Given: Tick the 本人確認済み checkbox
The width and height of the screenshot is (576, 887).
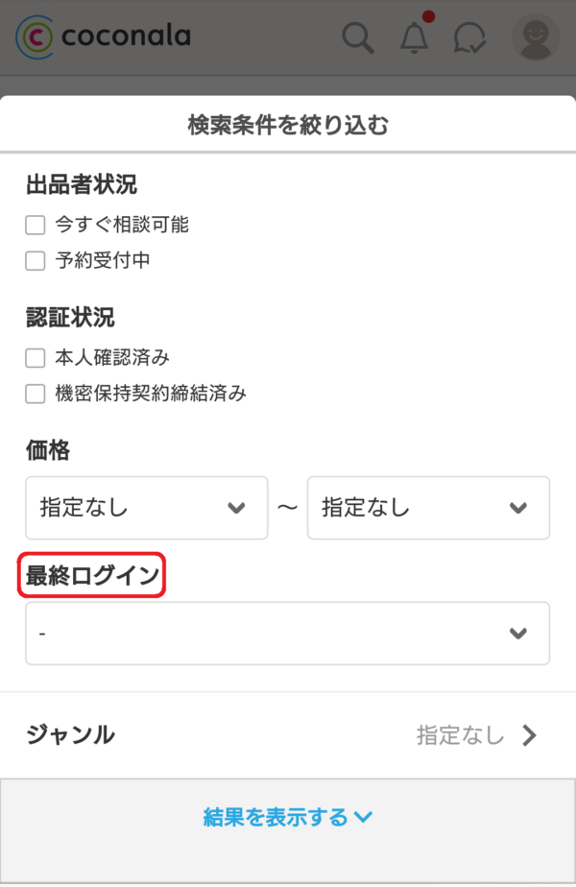Looking at the screenshot, I should pos(36,358).
